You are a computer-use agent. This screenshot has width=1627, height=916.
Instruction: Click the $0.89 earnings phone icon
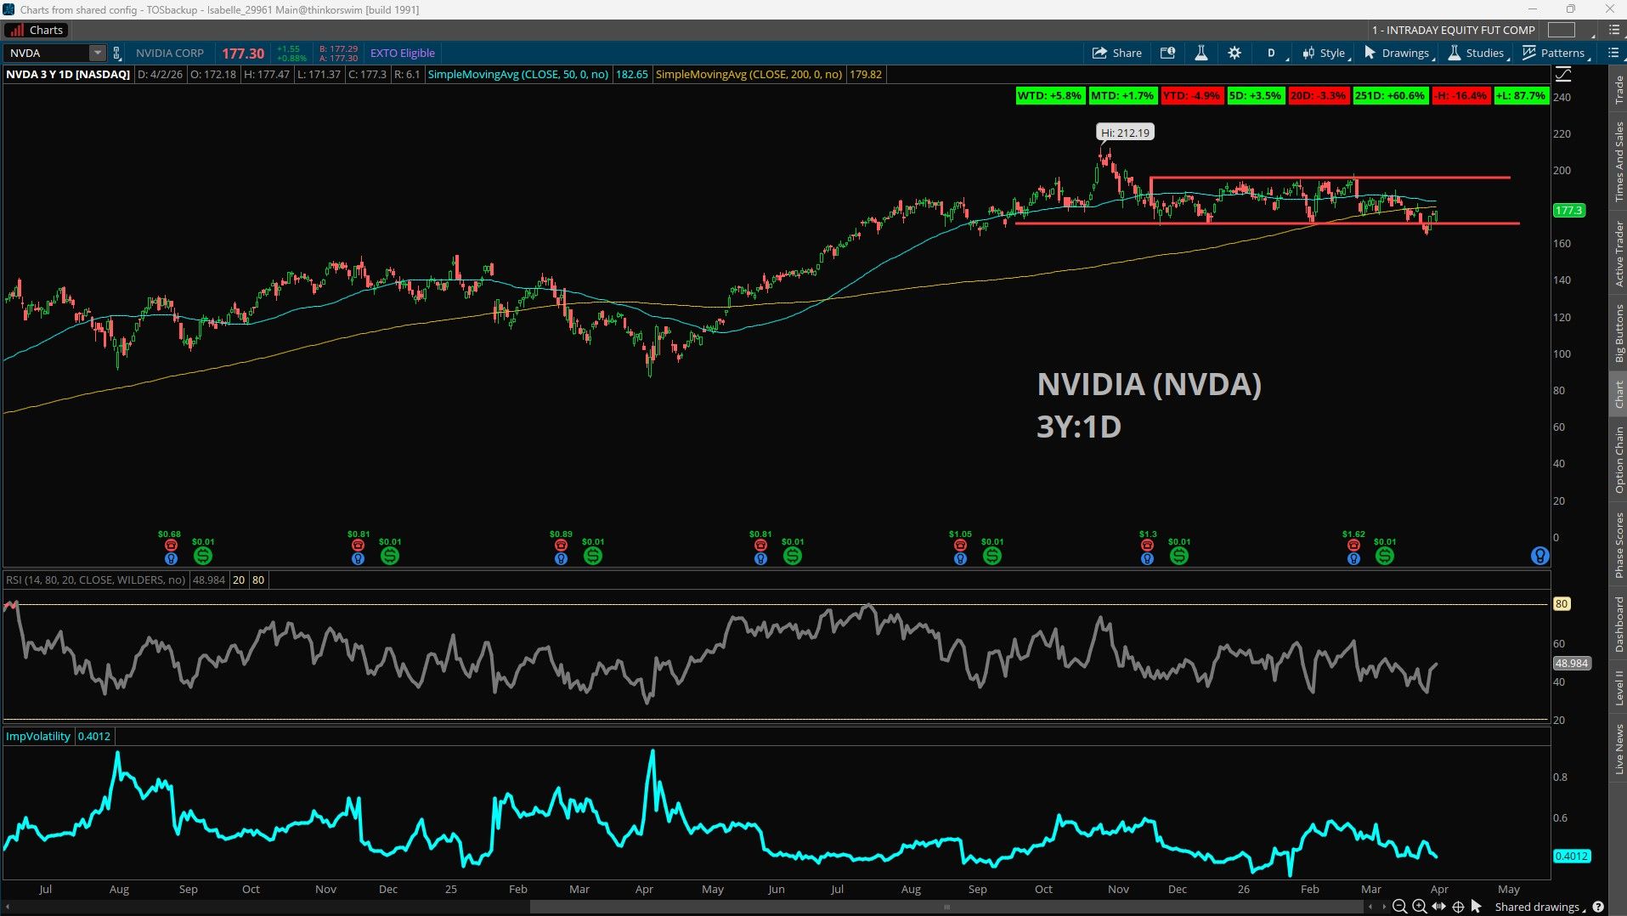561,546
